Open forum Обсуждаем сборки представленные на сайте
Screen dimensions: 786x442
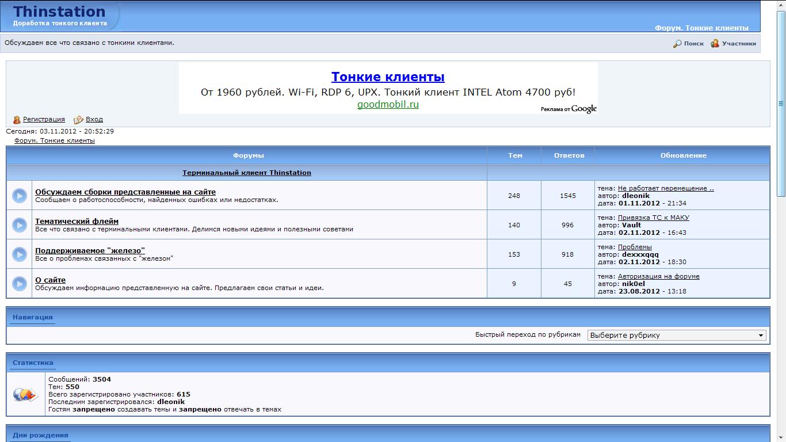125,192
